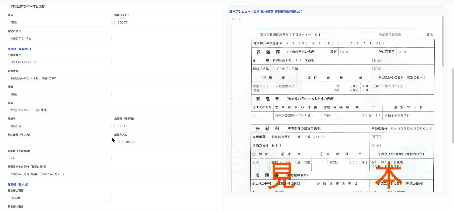Click the page's outer vertical scrollbar
454x211 pixels.
[452, 106]
